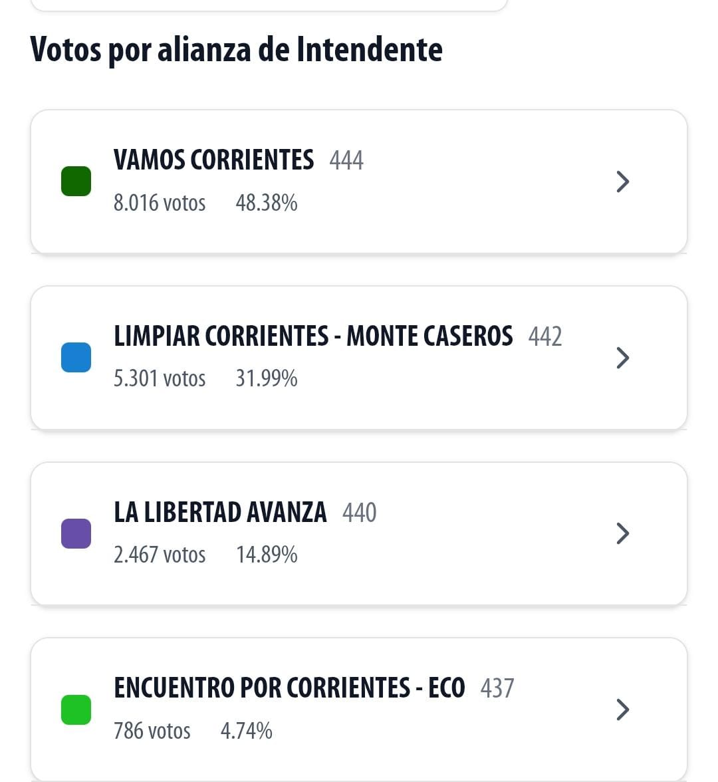Click the purple La Libertad Avanza swatch
Image resolution: width=718 pixels, height=782 pixels.
pos(76,534)
